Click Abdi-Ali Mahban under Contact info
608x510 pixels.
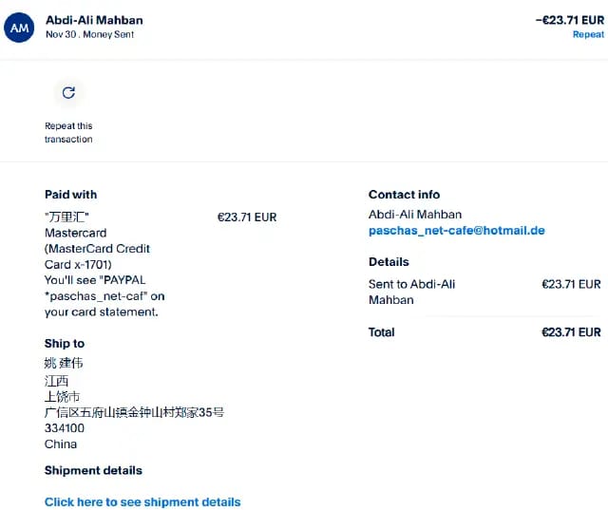pyautogui.click(x=415, y=215)
